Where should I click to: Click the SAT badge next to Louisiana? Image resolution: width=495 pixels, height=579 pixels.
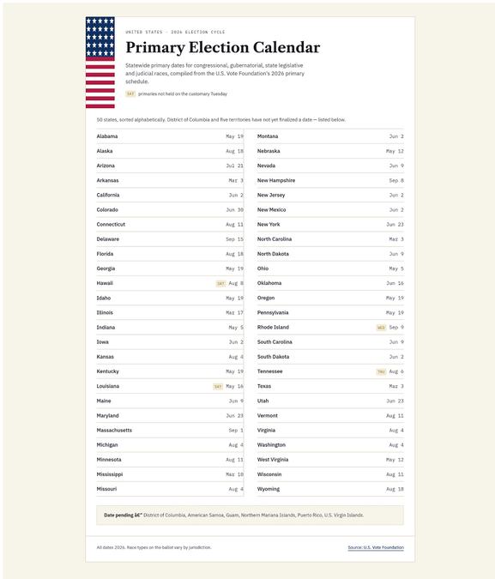(x=218, y=387)
